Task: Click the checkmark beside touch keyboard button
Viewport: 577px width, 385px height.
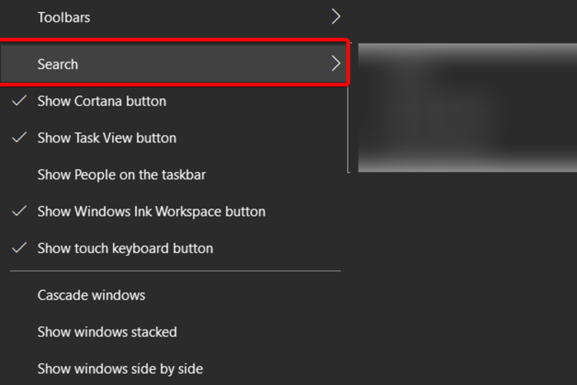Action: click(19, 248)
